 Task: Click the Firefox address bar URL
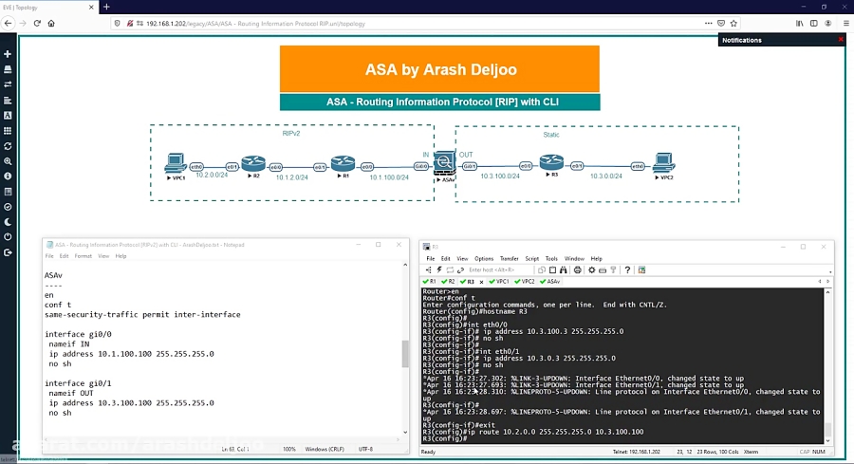point(255,24)
